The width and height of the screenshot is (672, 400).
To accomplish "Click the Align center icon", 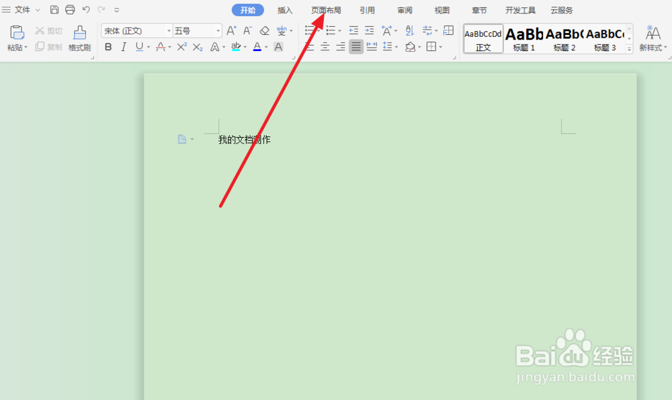I will point(325,47).
